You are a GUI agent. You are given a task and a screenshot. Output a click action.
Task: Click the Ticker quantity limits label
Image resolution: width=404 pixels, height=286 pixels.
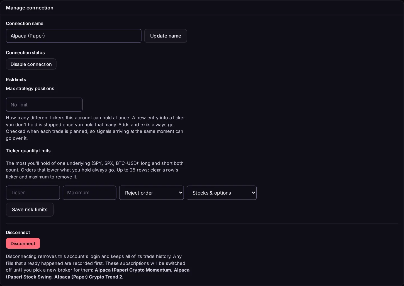point(28,151)
